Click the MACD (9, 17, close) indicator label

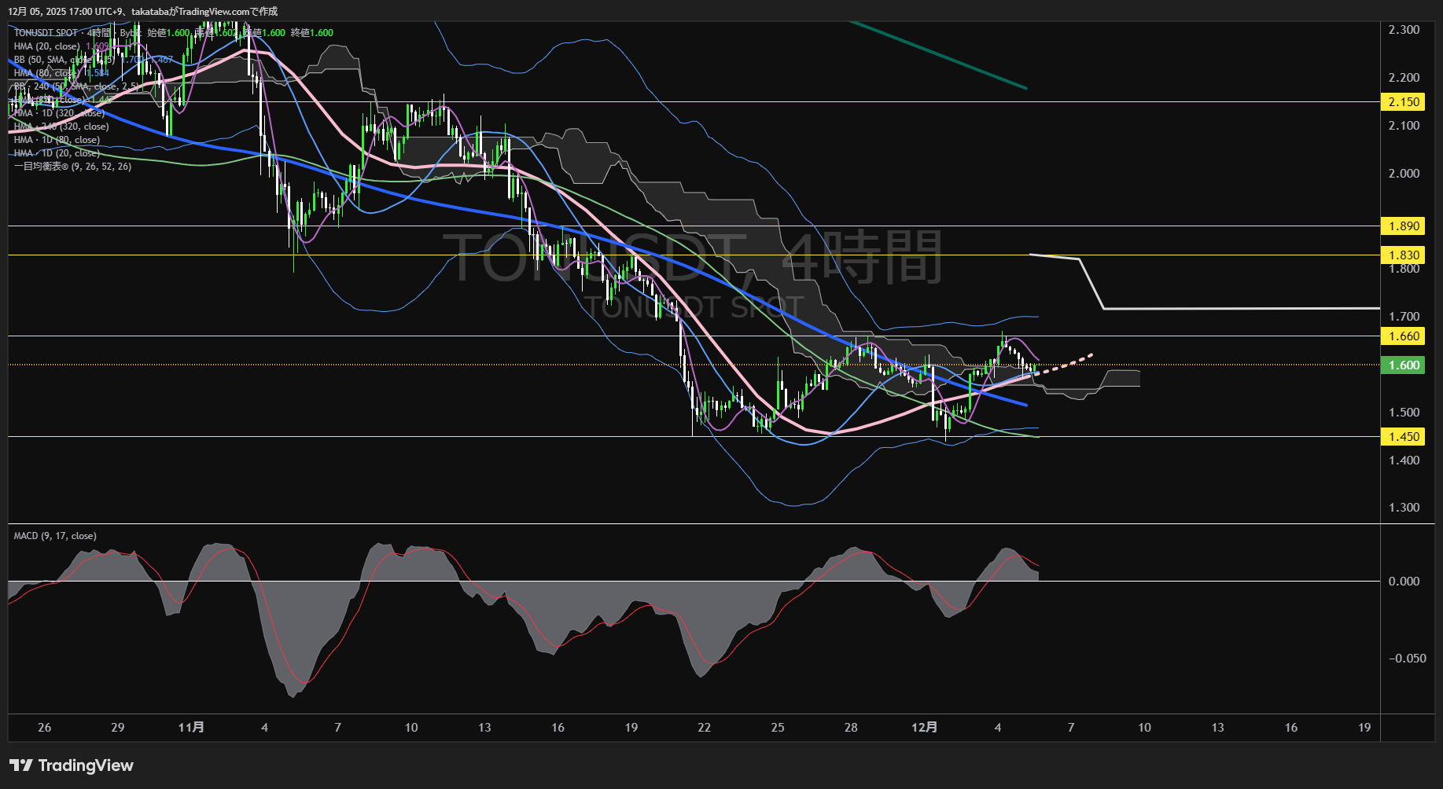coord(55,536)
